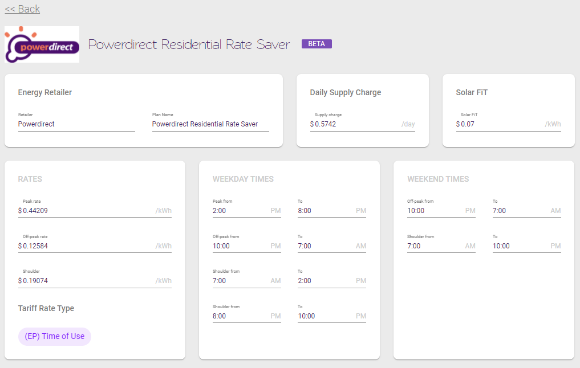580x368 pixels.
Task: Click the RATES section heading
Action: 30,179
